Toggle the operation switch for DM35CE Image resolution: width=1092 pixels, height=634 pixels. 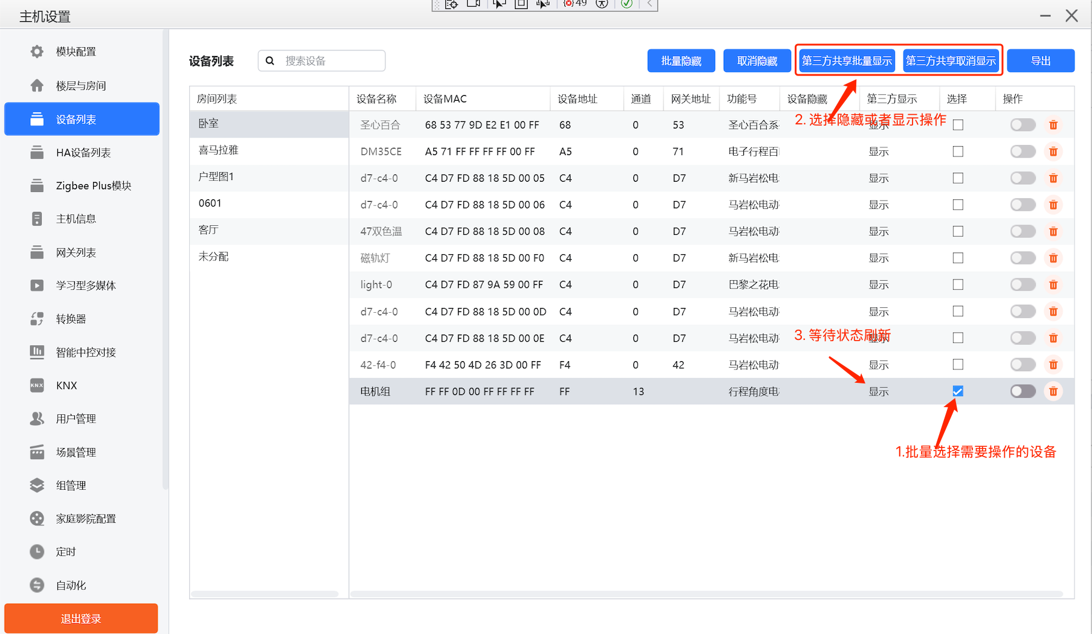[1023, 152]
